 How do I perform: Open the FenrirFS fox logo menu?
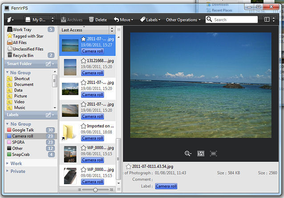[x=10, y=20]
